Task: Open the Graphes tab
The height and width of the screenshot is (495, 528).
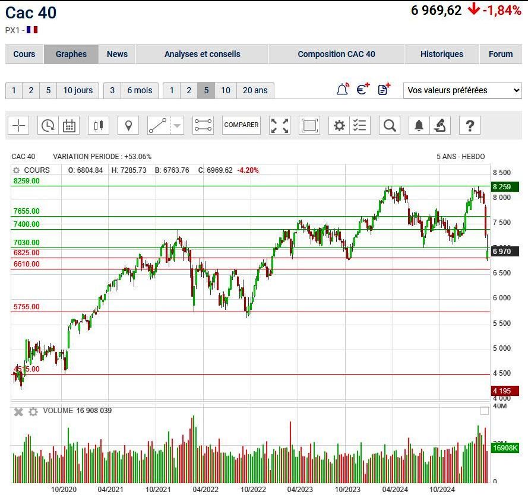Action: (x=71, y=54)
